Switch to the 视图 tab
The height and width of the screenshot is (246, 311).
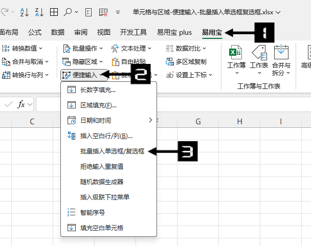tap(103, 32)
